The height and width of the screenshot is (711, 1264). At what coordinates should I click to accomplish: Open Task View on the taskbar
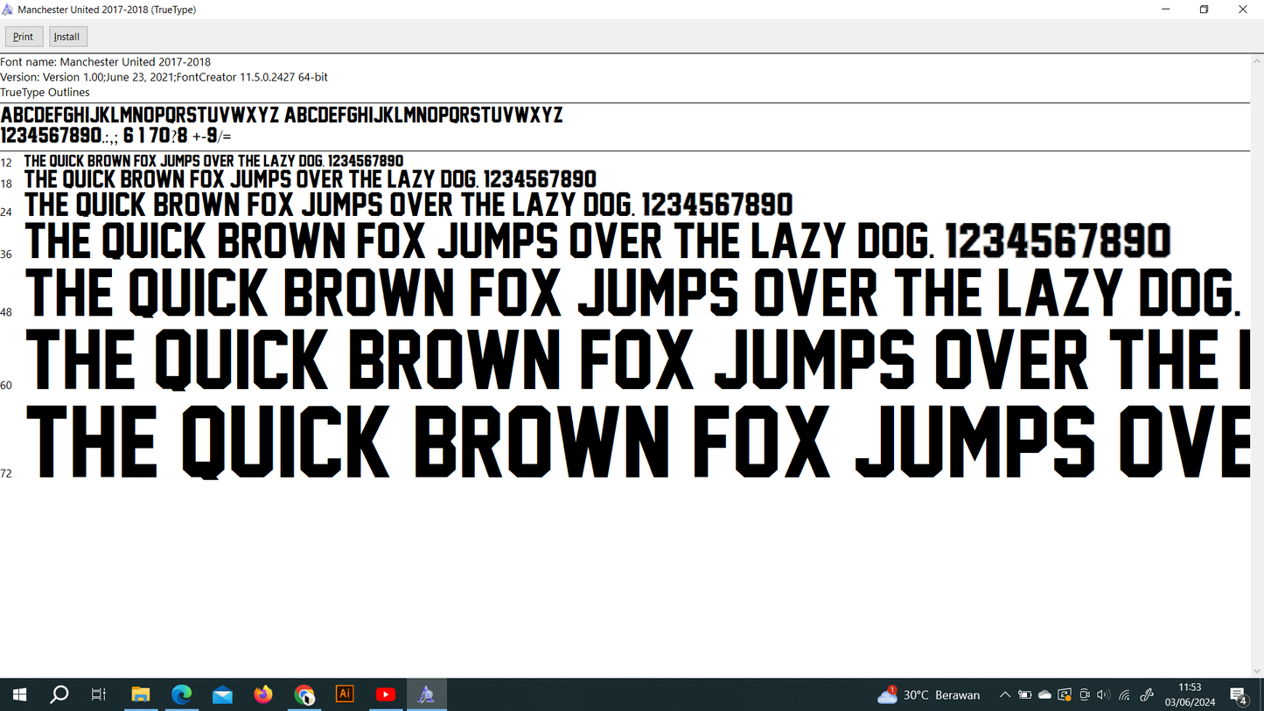click(99, 695)
